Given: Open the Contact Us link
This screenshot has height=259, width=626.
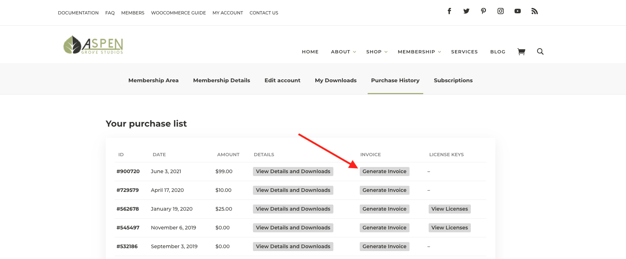Looking at the screenshot, I should pyautogui.click(x=264, y=13).
